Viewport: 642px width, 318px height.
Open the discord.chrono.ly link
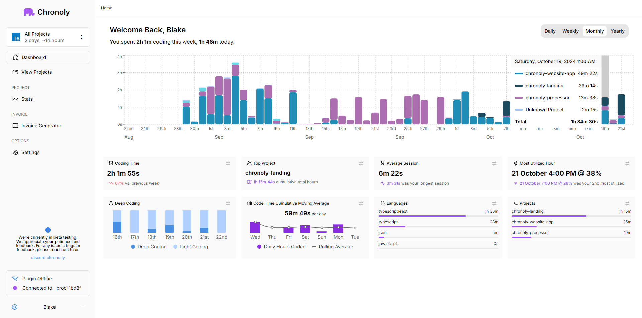(x=48, y=258)
